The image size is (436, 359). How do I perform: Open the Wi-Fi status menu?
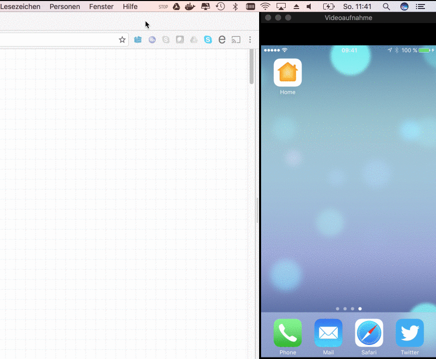point(265,7)
